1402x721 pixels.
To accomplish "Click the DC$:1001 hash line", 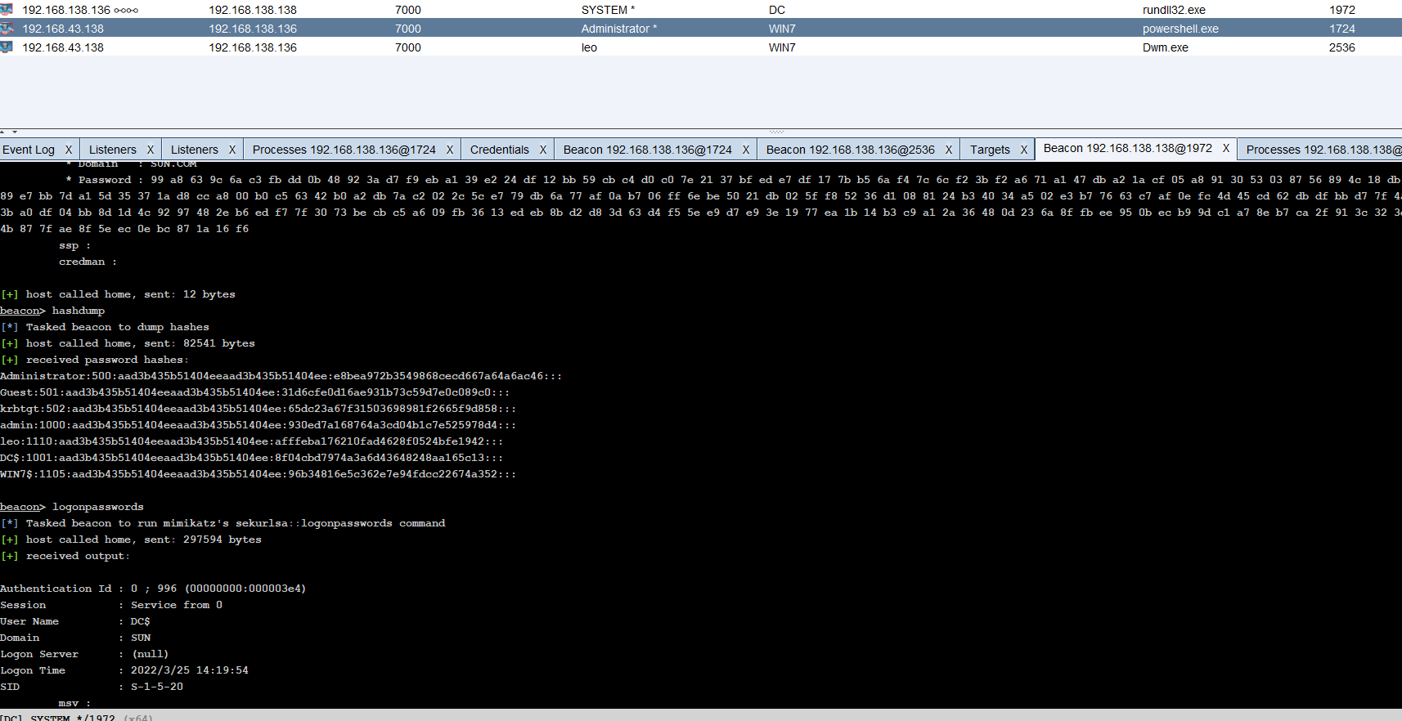I will 252,458.
